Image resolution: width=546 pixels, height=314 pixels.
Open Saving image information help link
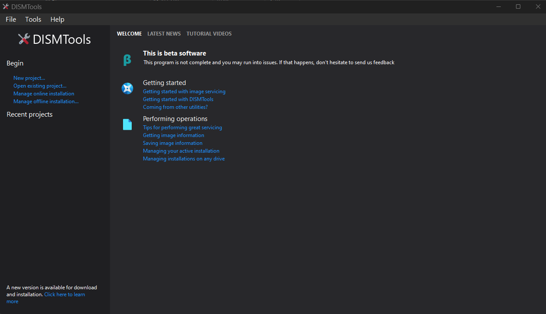pyautogui.click(x=173, y=143)
